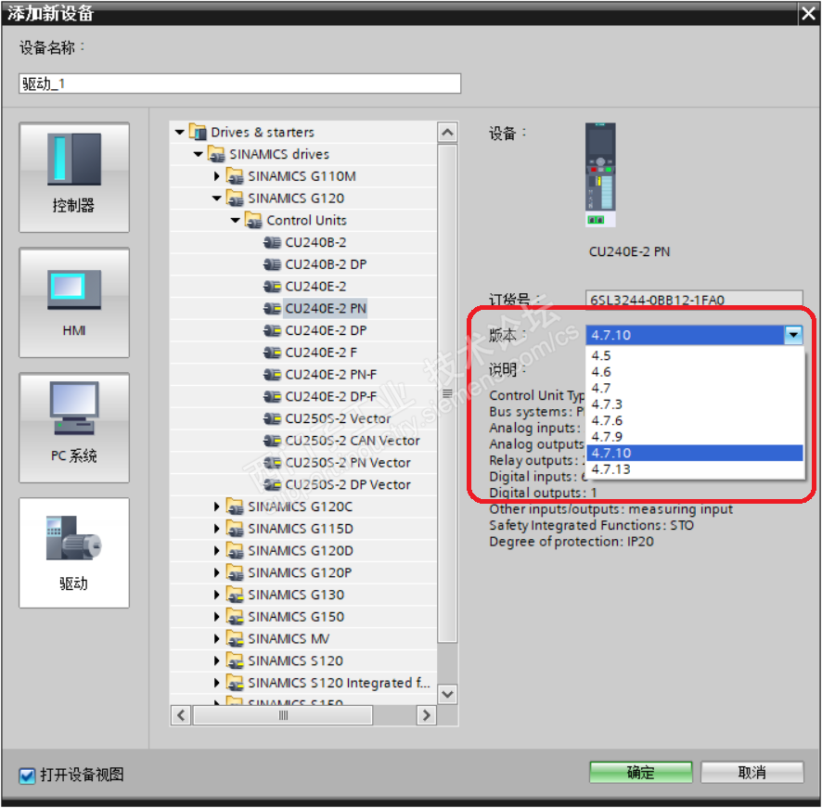The height and width of the screenshot is (808, 822).
Task: Collapse the Control Units tree node
Action: pos(236,220)
